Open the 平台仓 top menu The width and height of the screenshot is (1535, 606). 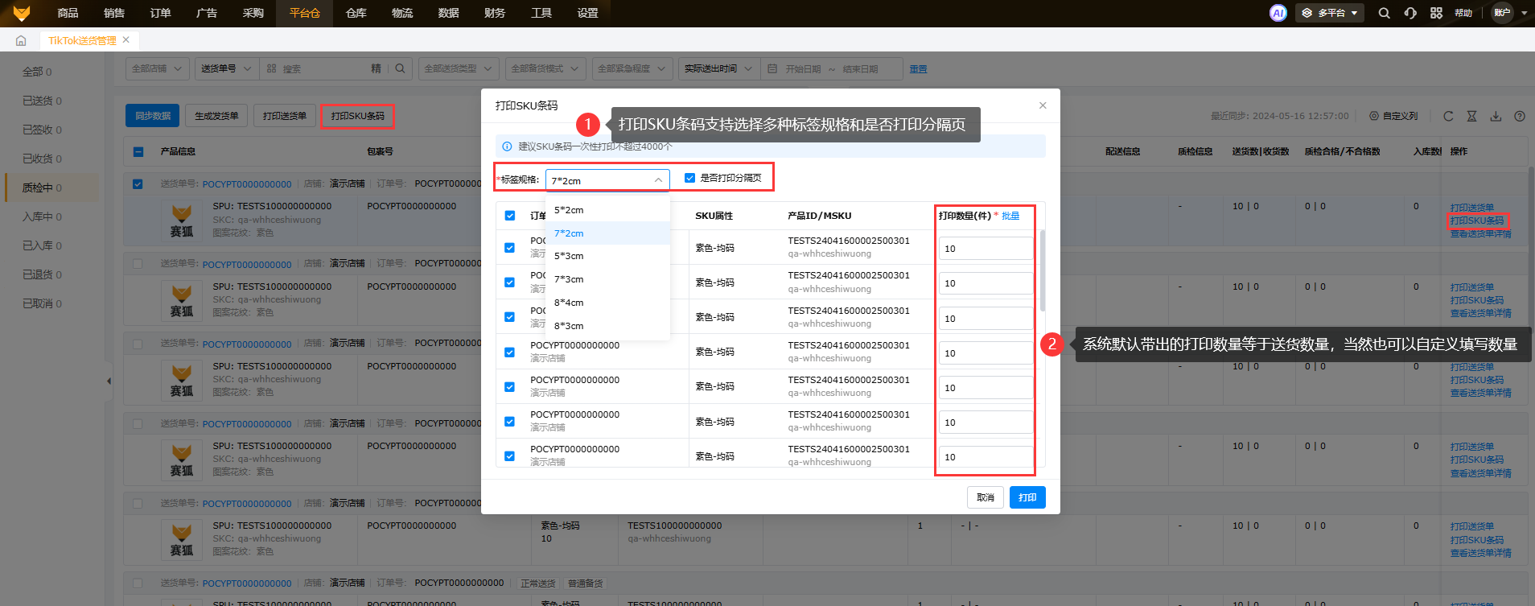305,13
